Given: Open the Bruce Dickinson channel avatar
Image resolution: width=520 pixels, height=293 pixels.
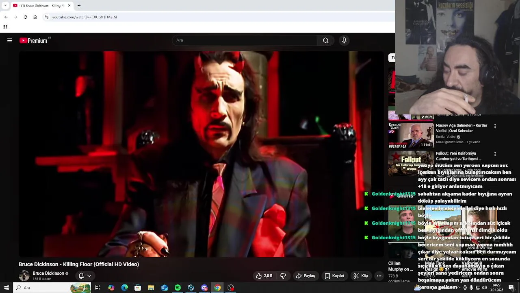Looking at the screenshot, I should (24, 276).
